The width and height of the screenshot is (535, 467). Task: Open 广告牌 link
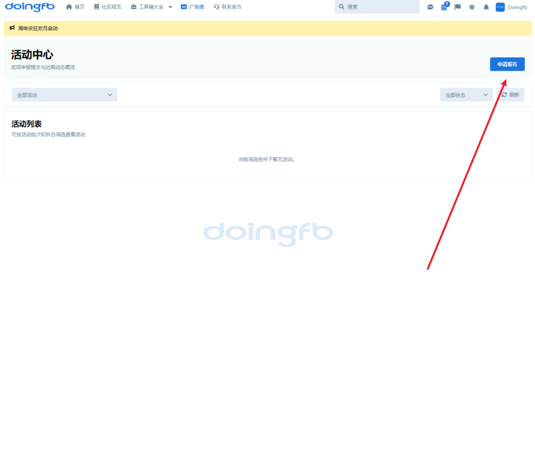(192, 7)
